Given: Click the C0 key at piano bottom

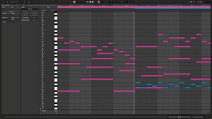Looking at the screenshot, I should 56,108.
